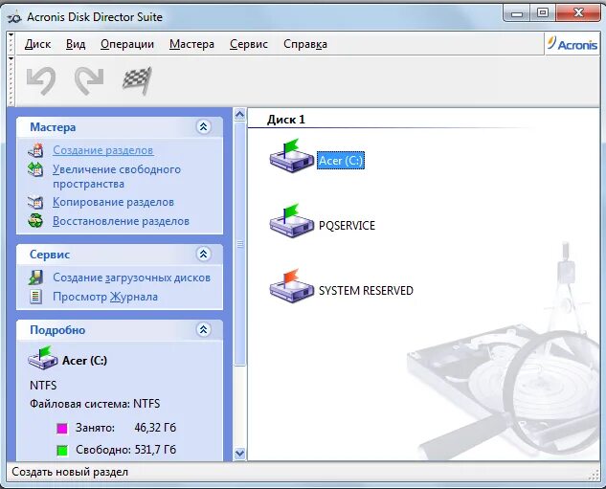
Task: Click the PQSERVICE partition drive icon
Action: [292, 220]
